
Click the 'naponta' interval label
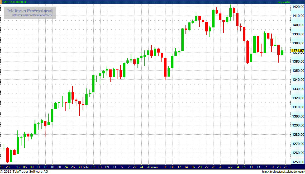click(x=284, y=2)
